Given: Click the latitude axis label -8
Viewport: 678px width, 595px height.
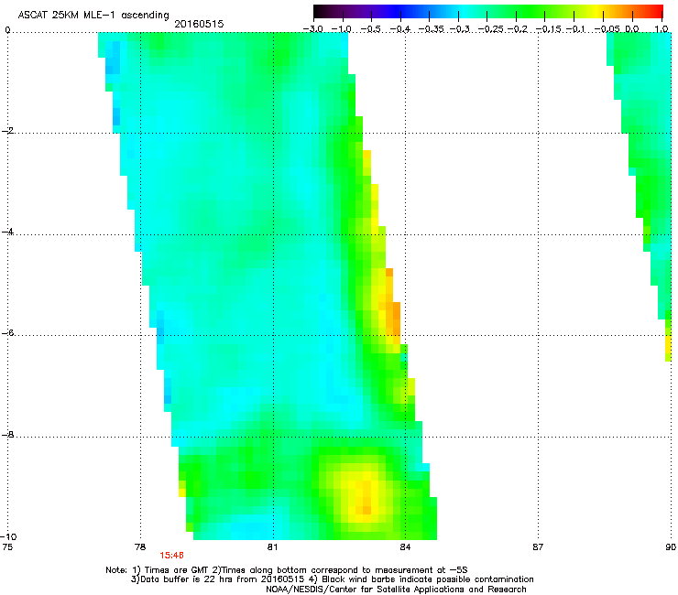Looking at the screenshot, I should click(7, 434).
